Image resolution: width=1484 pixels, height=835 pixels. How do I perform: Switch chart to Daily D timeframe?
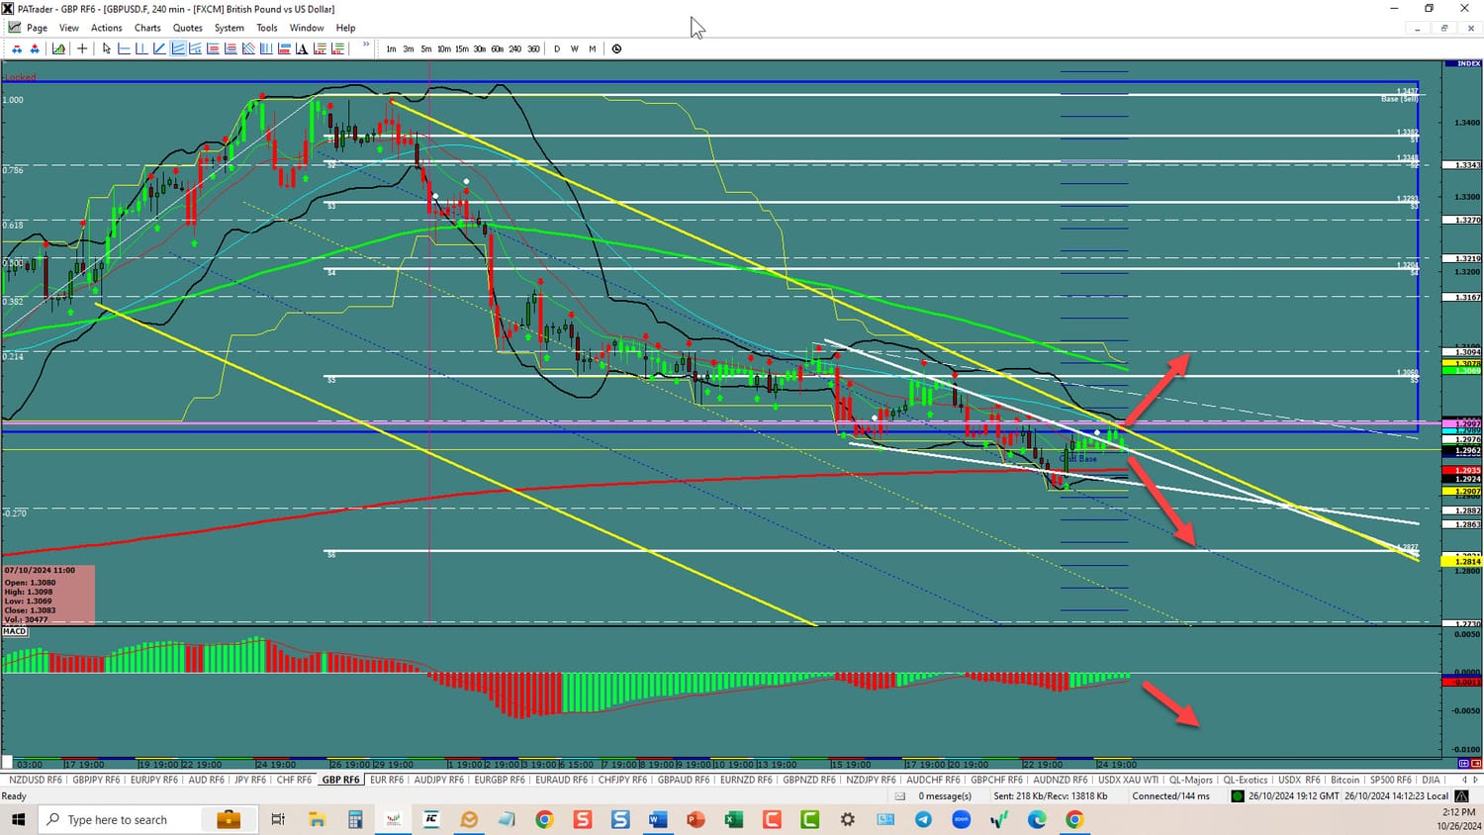557,48
